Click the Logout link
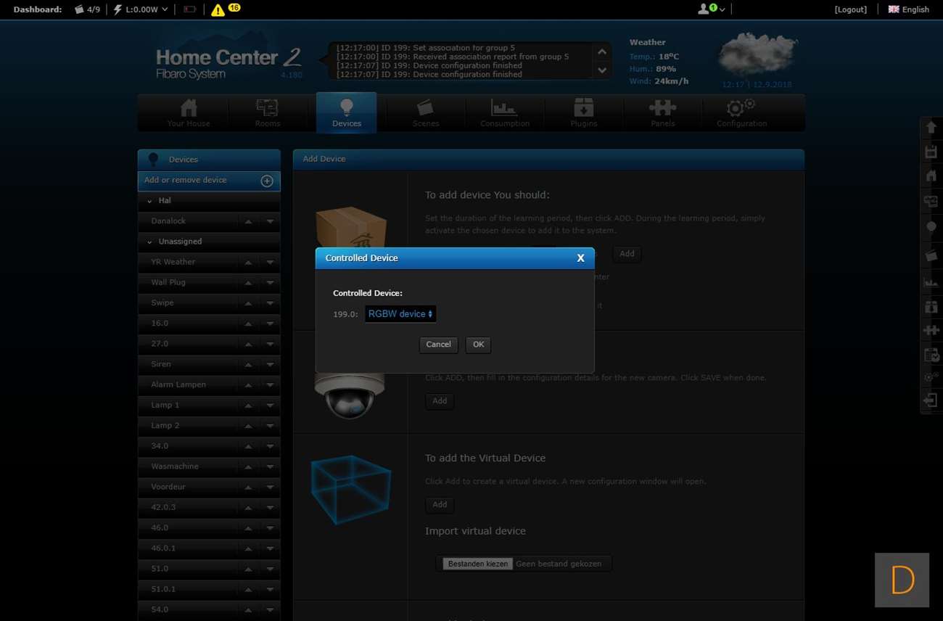This screenshot has height=621, width=943. 851,9
